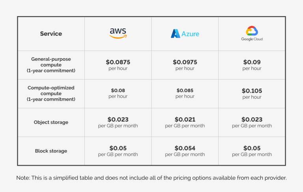The height and width of the screenshot is (192, 303).
Task: Select General-purpose compute row label
Action: coord(51,65)
